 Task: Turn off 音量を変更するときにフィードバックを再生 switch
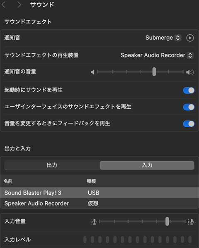(x=189, y=124)
